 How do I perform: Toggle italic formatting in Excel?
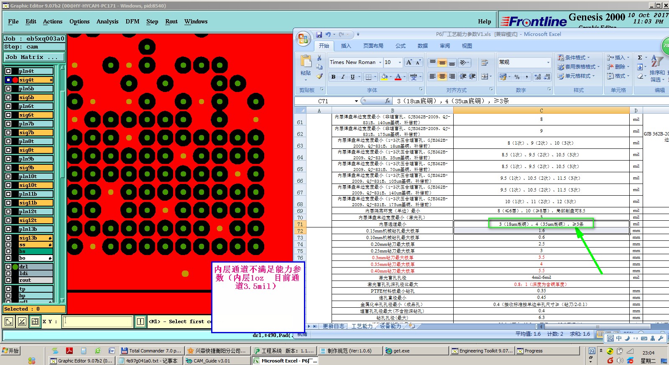click(x=343, y=77)
